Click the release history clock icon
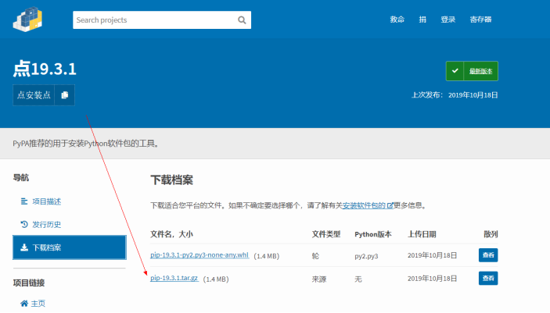Viewport: 550px width, 313px height. [x=23, y=225]
